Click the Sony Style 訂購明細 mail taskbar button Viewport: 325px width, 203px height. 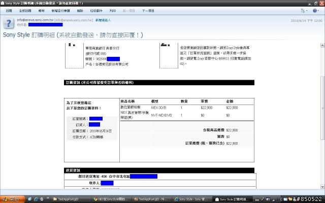pos(233,199)
